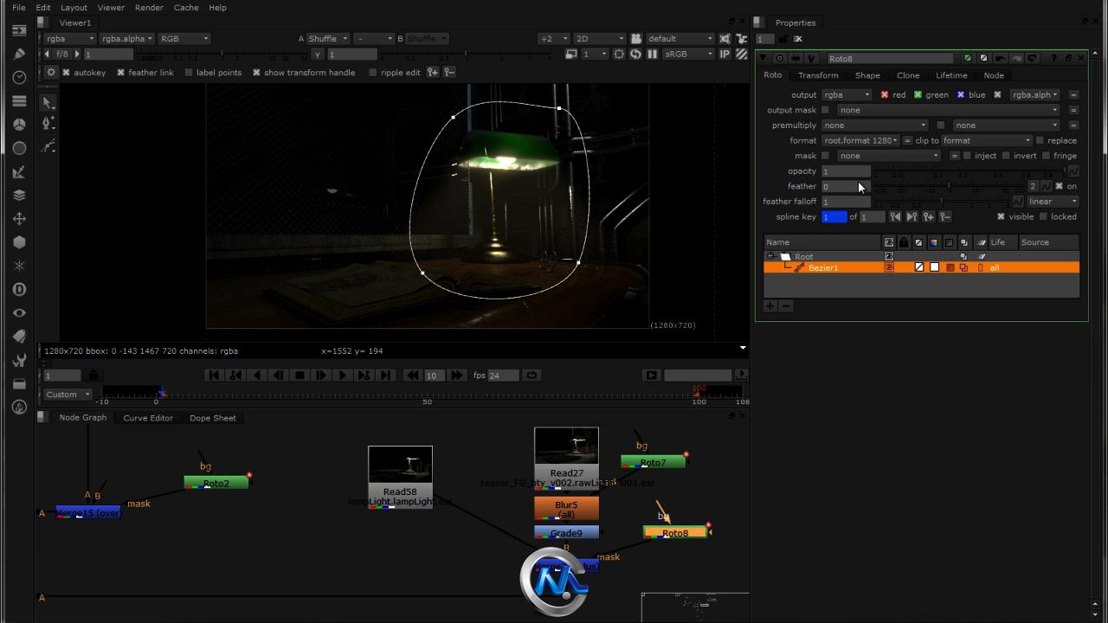Jump to next spline key in Roto8
The width and height of the screenshot is (1108, 623).
click(x=912, y=217)
